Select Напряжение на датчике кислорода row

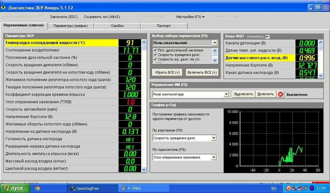[x=73, y=132]
